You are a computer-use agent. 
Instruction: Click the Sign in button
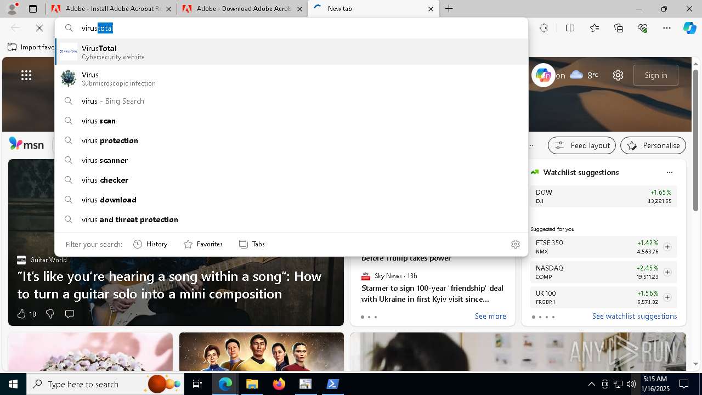coord(656,75)
